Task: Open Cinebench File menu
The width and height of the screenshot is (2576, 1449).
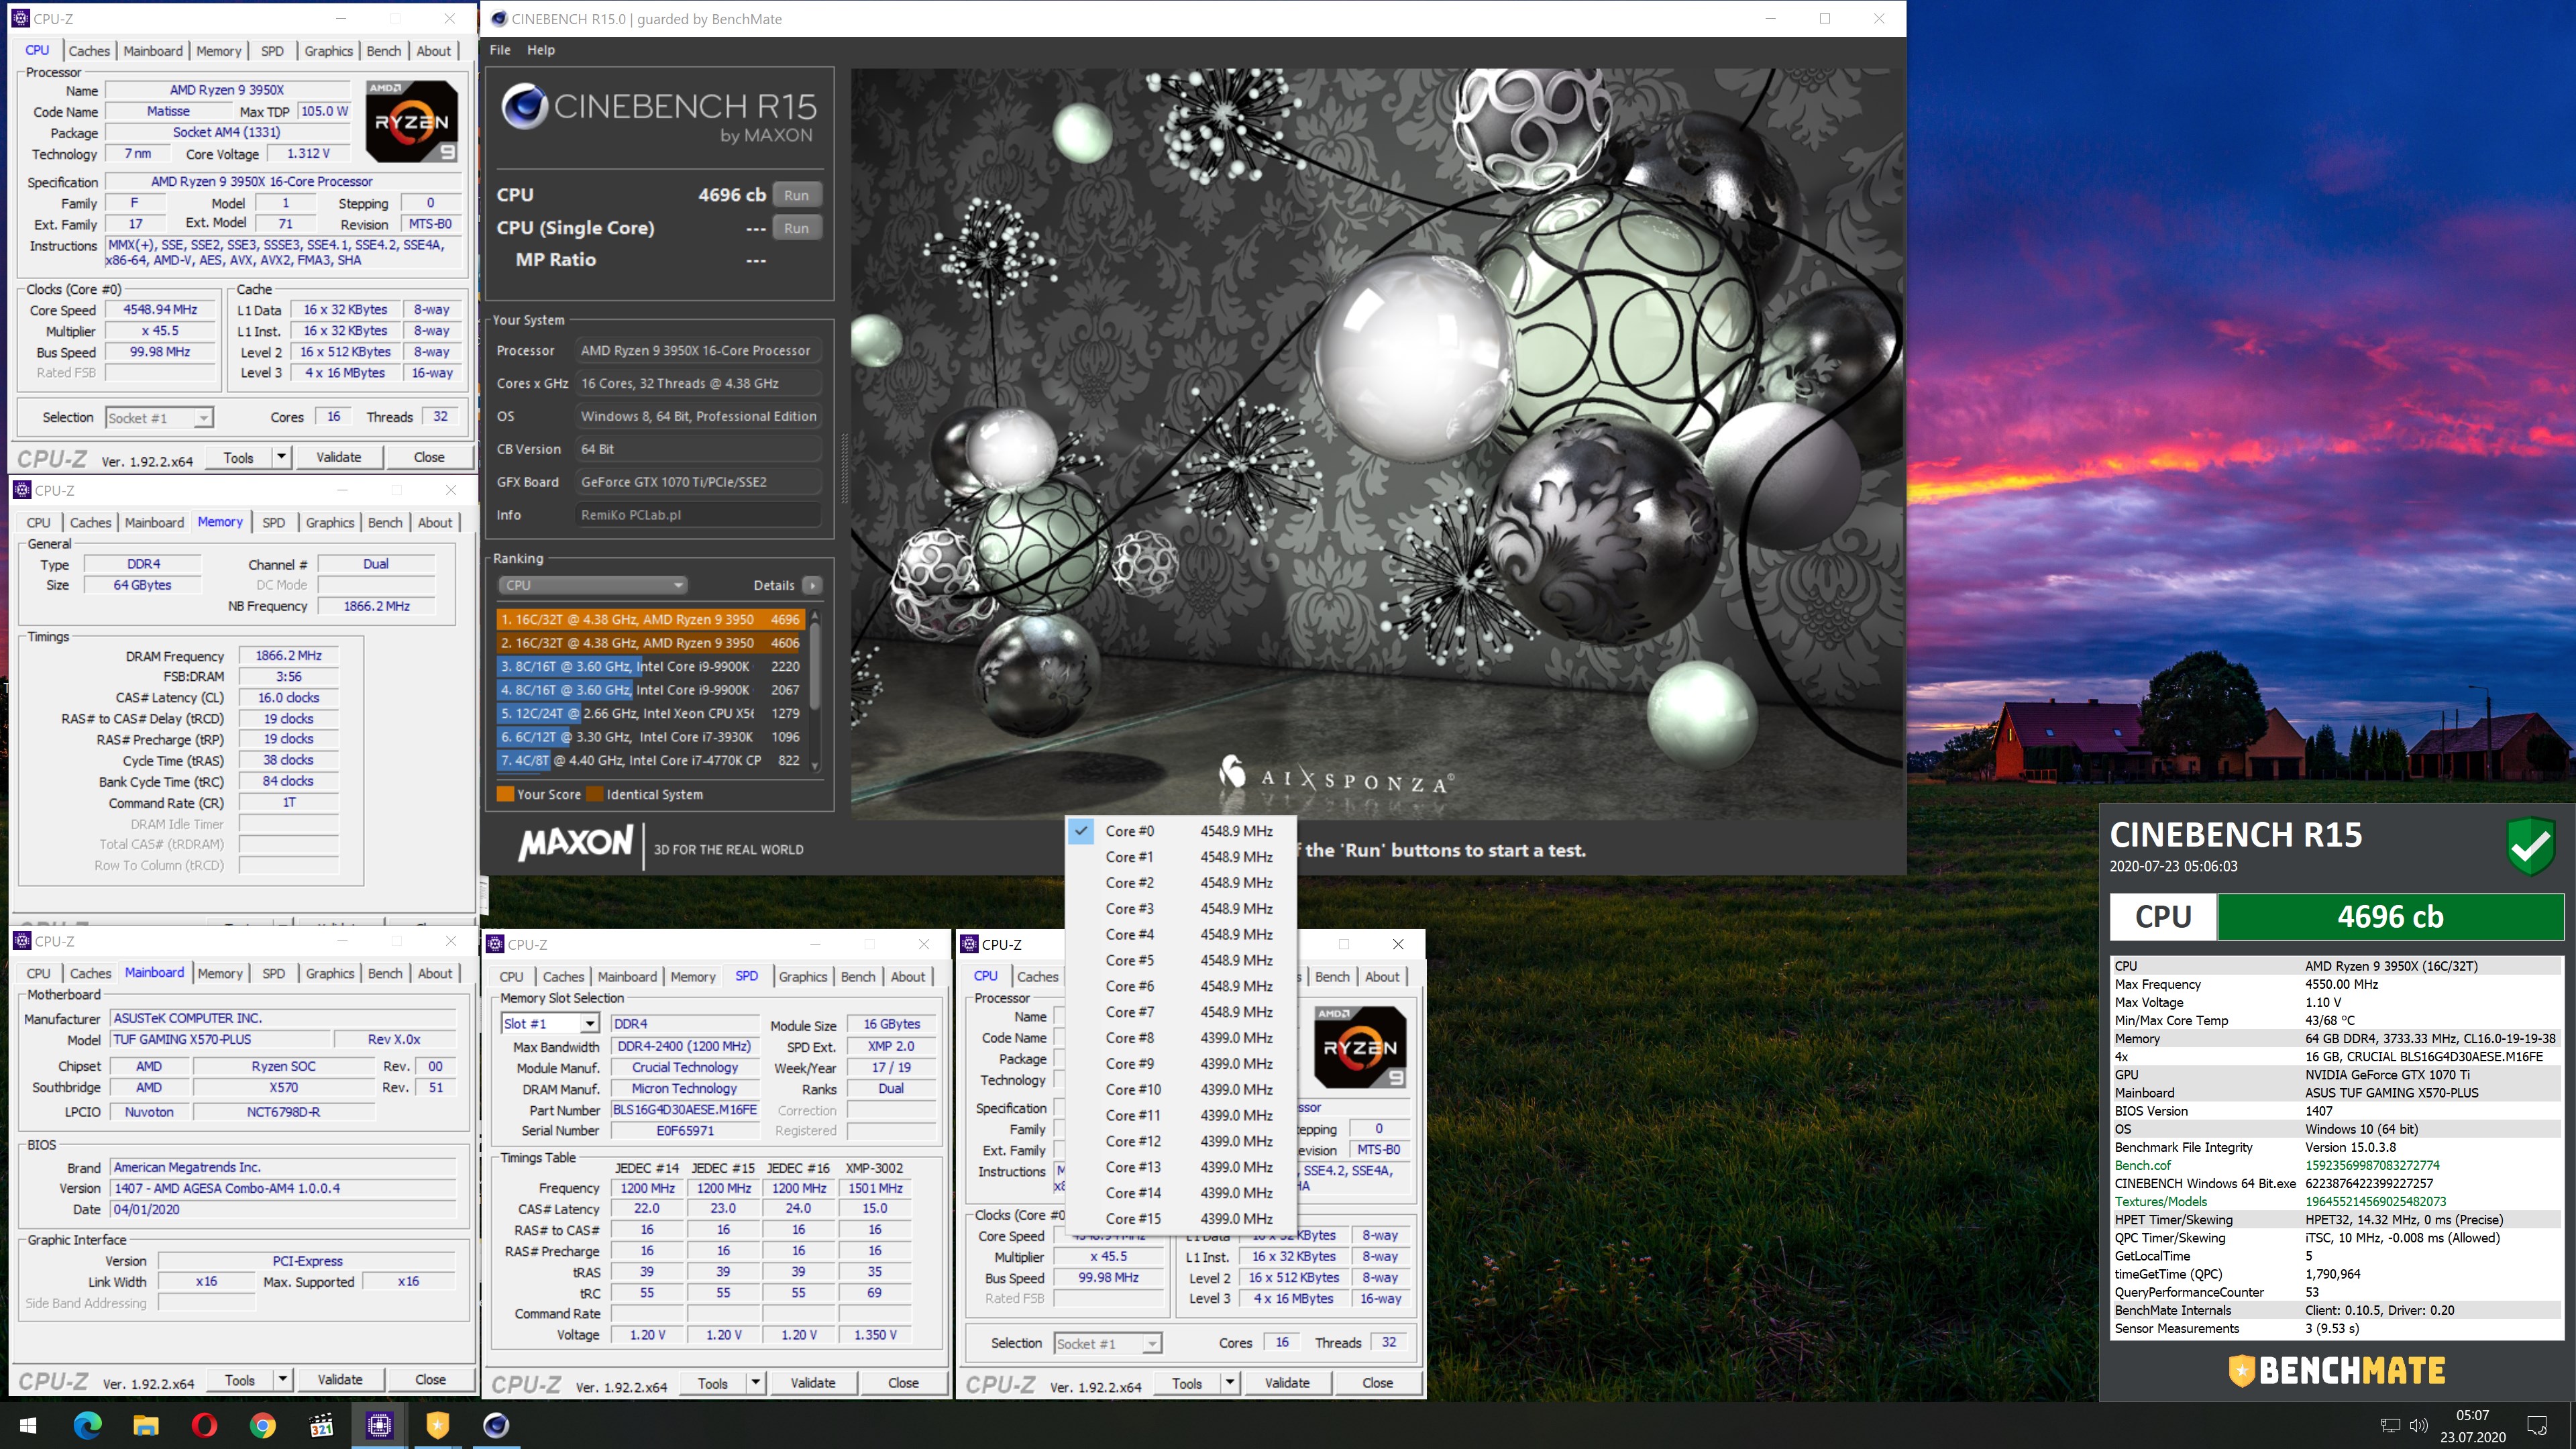Action: 500,50
